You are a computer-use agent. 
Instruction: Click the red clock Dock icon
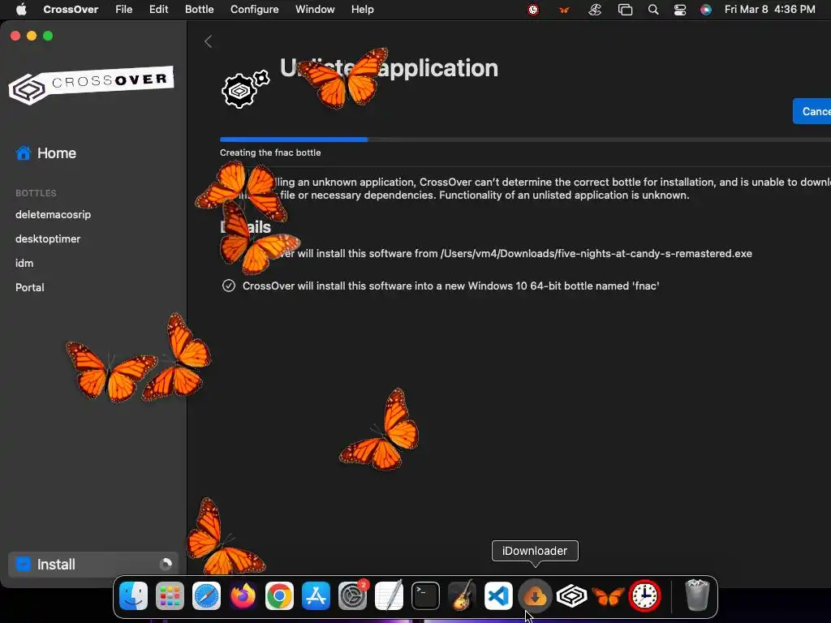[x=645, y=596]
